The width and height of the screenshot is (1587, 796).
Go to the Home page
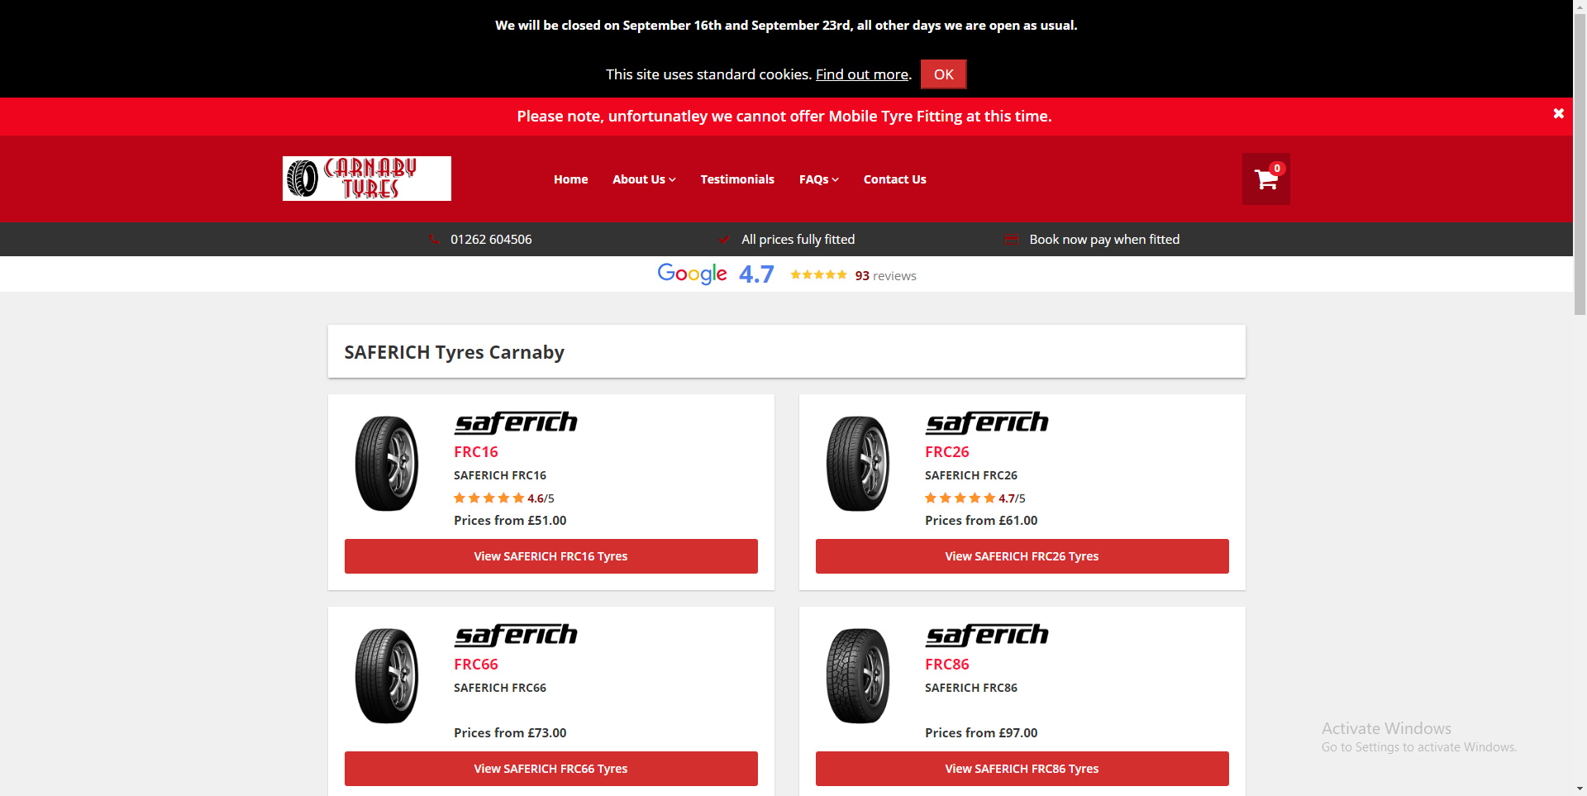click(570, 179)
